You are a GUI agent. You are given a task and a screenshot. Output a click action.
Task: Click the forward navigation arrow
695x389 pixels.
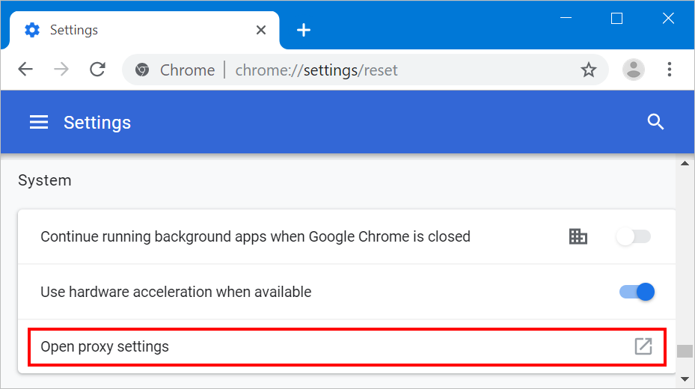61,70
